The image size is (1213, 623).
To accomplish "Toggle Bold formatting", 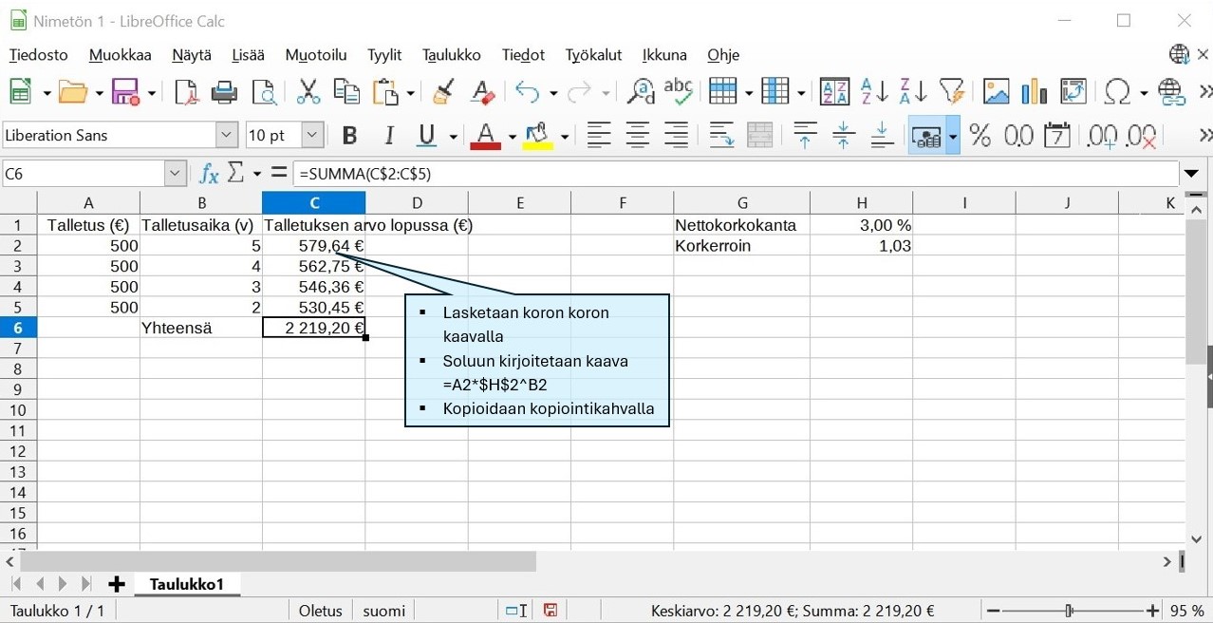I will 349,136.
